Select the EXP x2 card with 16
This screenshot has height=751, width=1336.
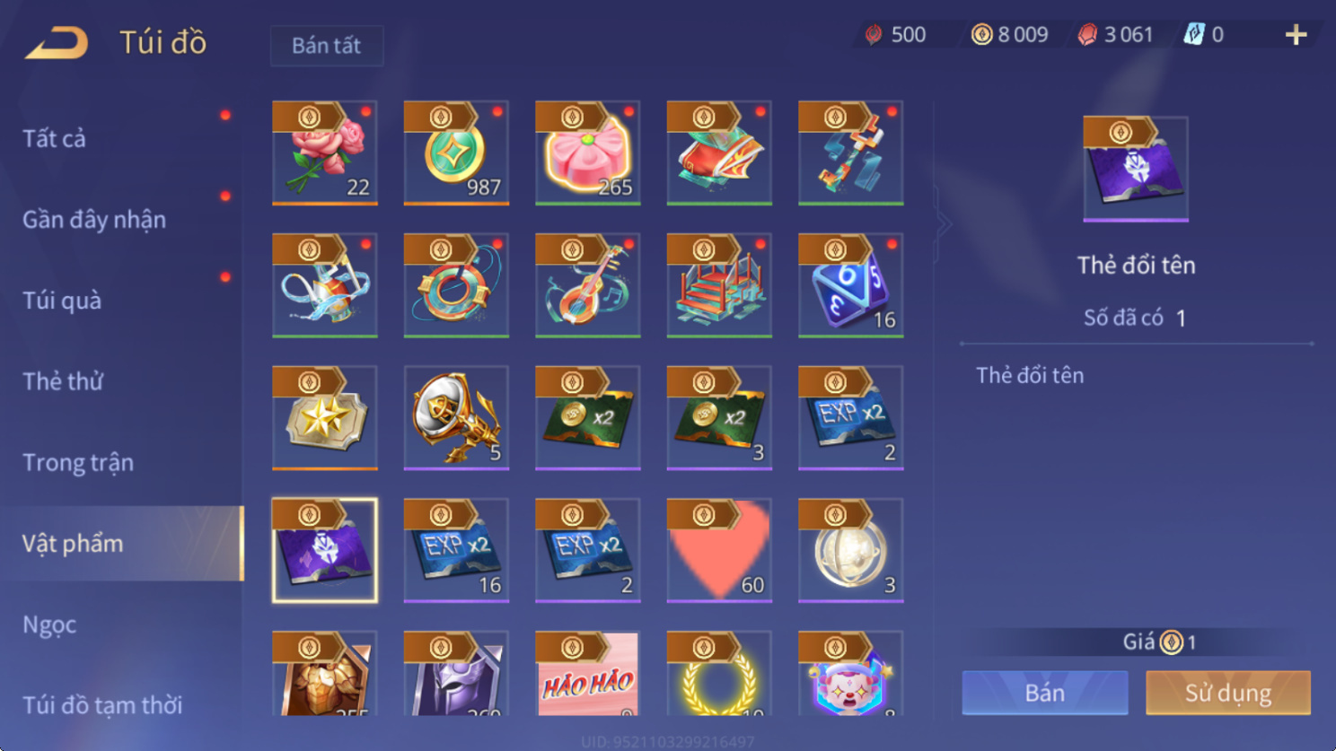456,550
